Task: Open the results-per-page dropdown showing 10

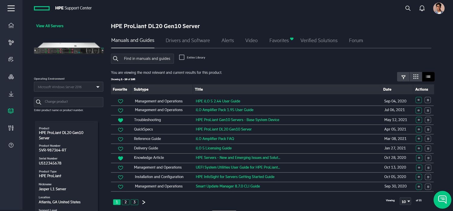Action: tap(405, 201)
